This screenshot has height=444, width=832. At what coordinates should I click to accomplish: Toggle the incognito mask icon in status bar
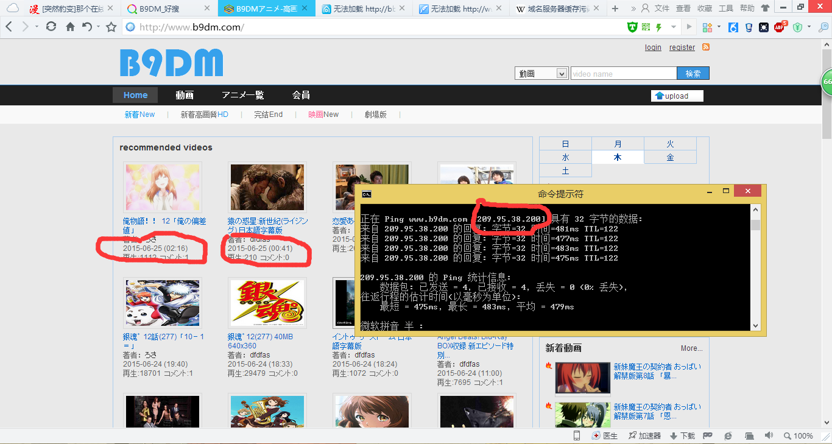click(708, 435)
